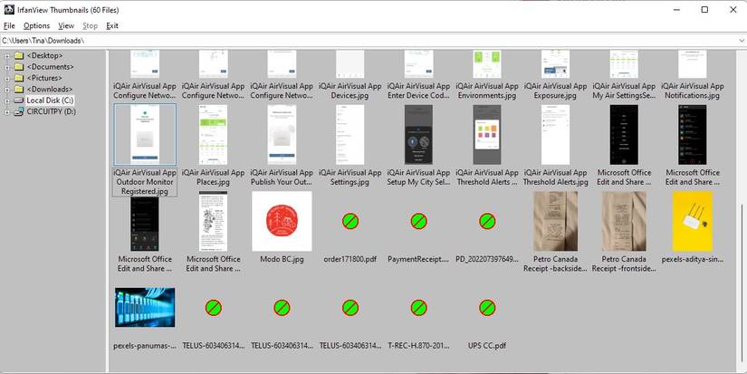Click the Threshold Alerts.jpg file name

(555, 177)
